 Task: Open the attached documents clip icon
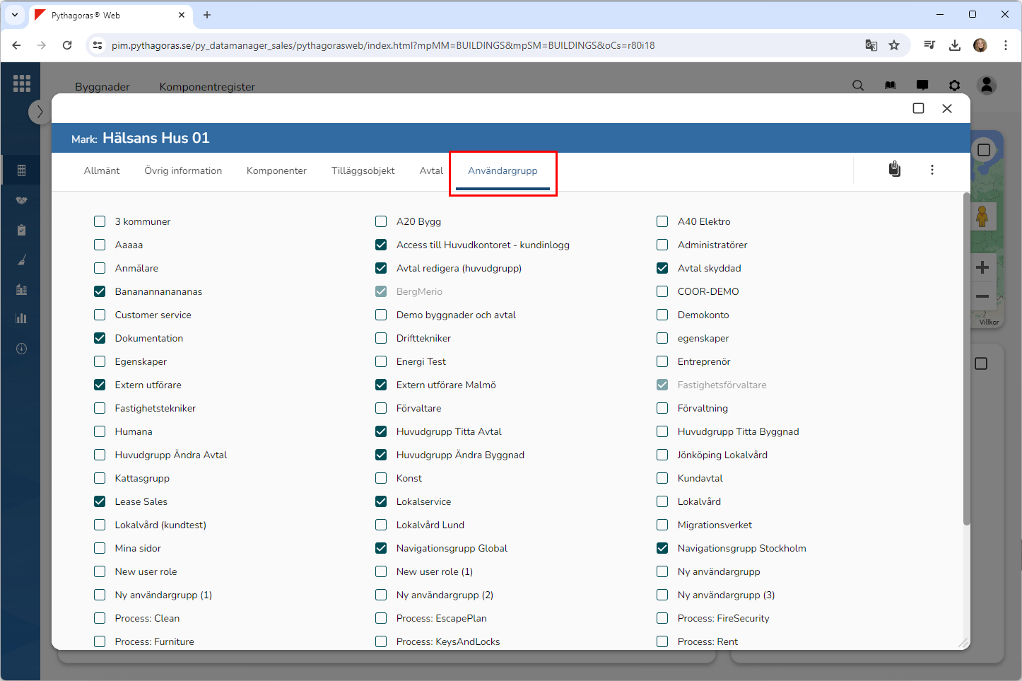point(894,170)
